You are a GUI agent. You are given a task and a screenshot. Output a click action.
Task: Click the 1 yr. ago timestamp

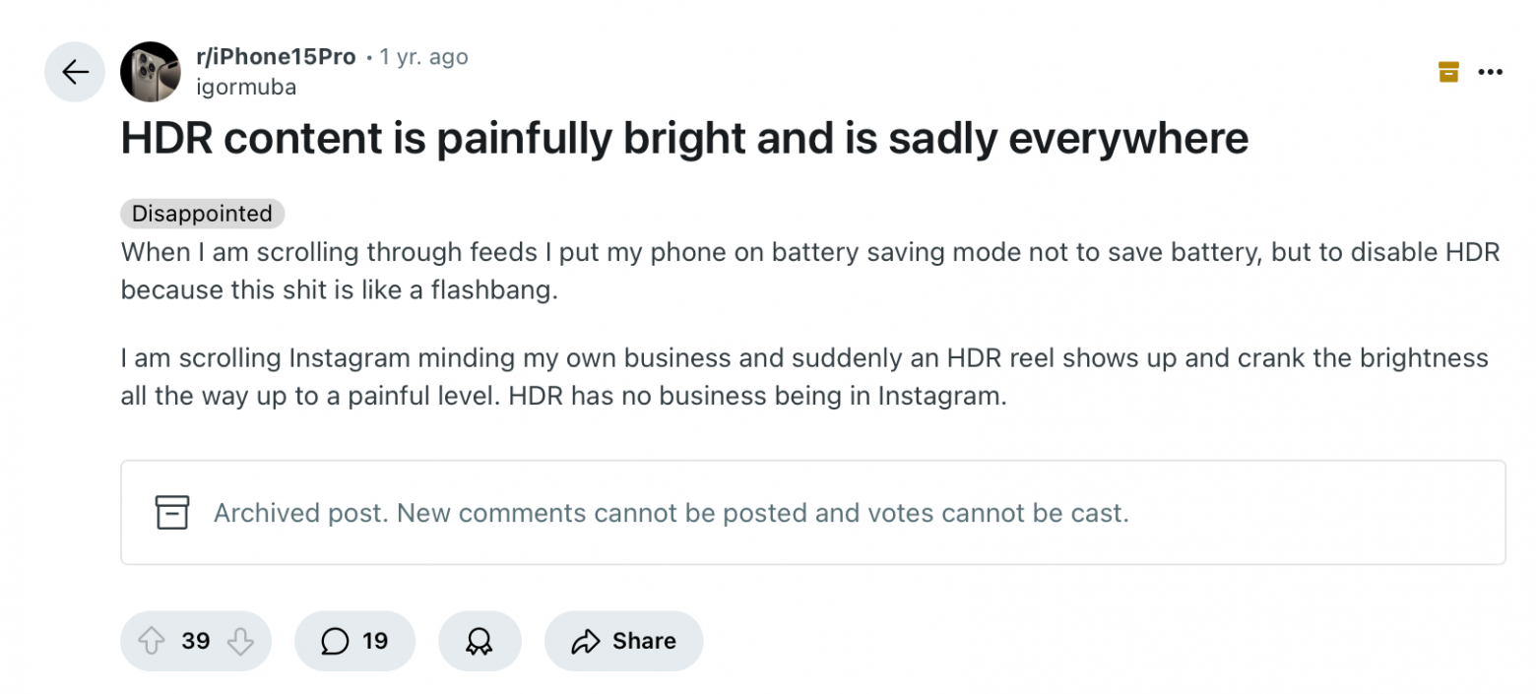[424, 57]
